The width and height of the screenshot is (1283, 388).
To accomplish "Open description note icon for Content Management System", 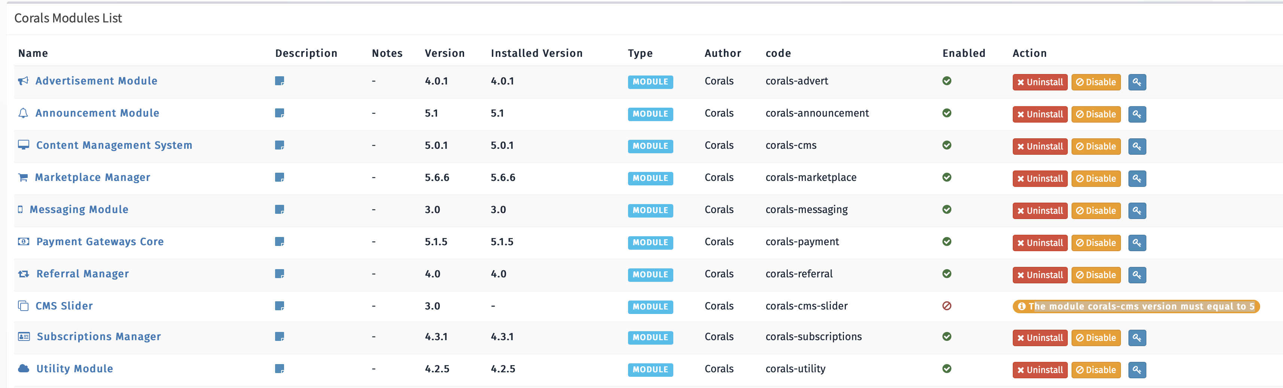I will point(280,145).
